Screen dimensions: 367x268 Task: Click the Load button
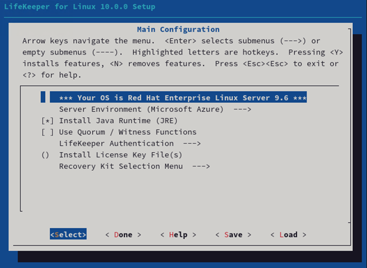point(288,235)
